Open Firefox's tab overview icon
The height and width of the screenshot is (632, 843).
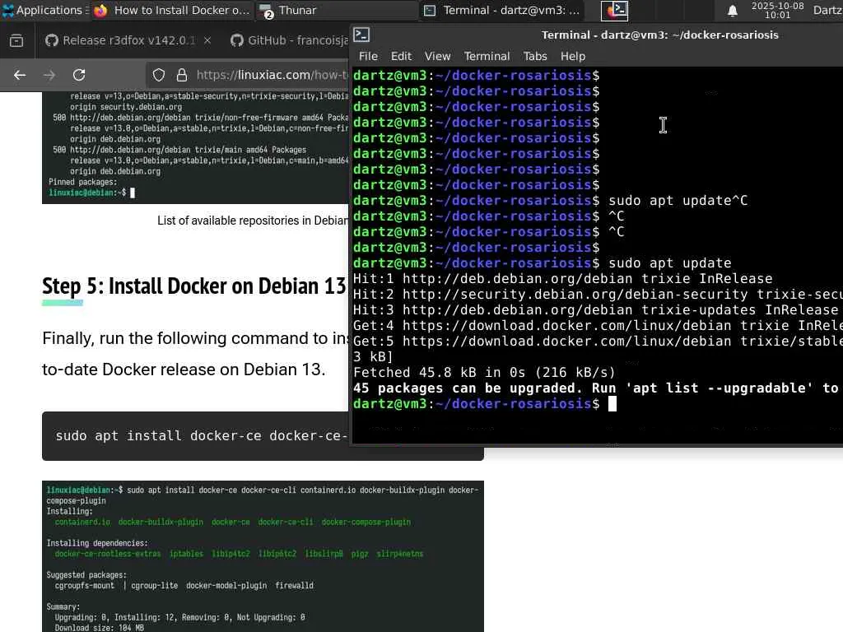point(16,40)
